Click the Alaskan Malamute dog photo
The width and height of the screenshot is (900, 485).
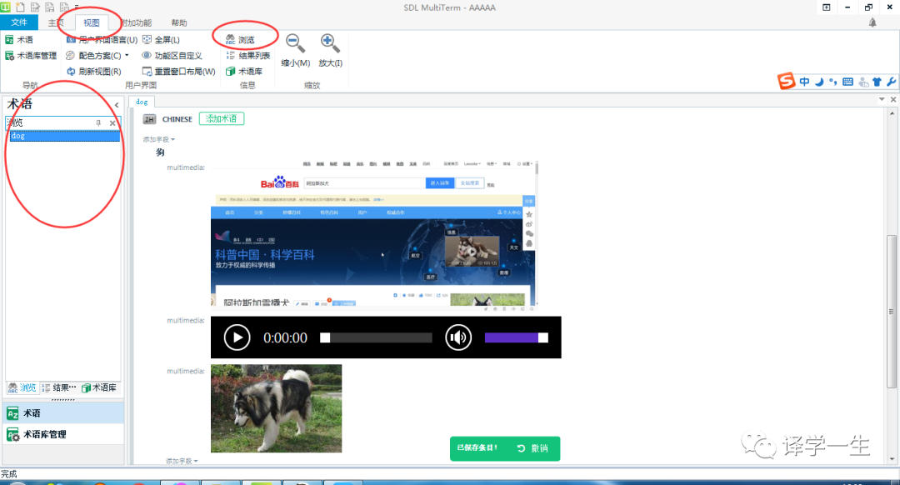tap(276, 408)
